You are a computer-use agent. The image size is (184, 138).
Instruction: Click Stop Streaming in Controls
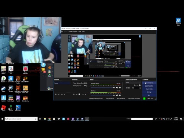149,83
